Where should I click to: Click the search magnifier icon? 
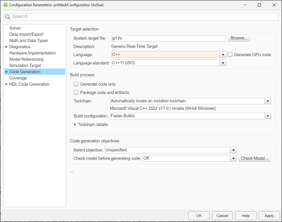tap(7, 17)
